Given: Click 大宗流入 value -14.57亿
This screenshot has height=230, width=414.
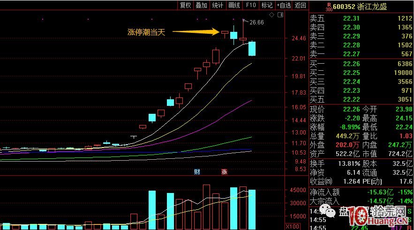Looking at the screenshot, I should coord(380,201).
